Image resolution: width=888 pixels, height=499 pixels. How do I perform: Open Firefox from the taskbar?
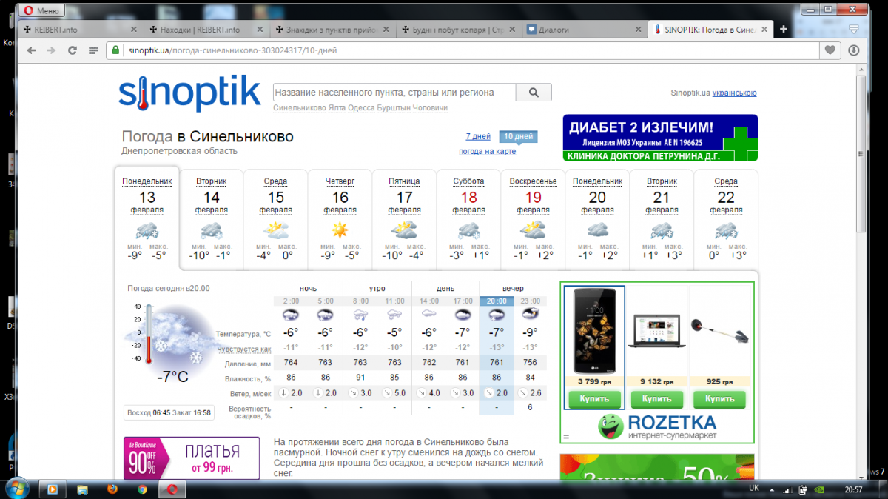112,489
